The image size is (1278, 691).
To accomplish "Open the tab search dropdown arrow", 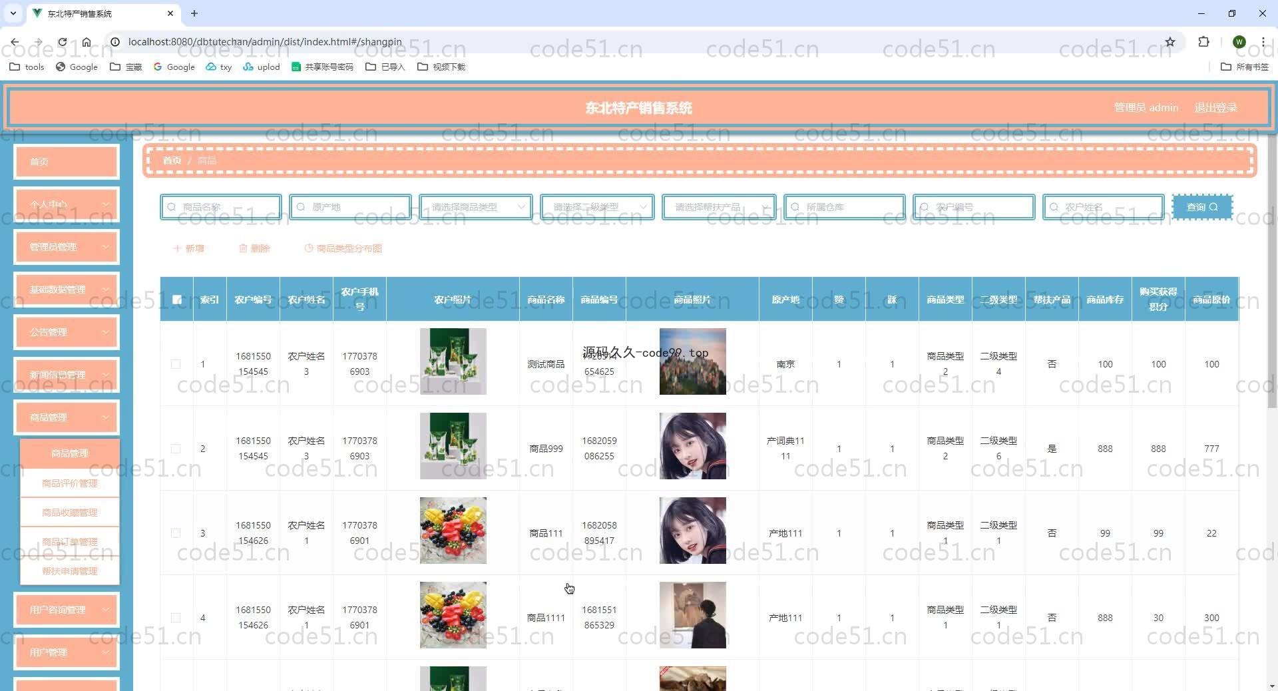I will (13, 13).
